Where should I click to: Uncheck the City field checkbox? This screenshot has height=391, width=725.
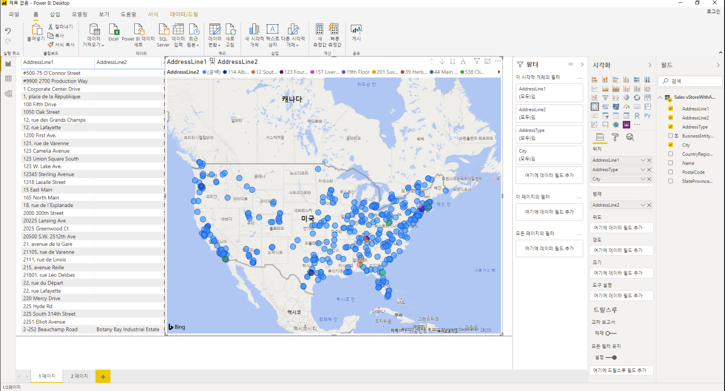(671, 145)
